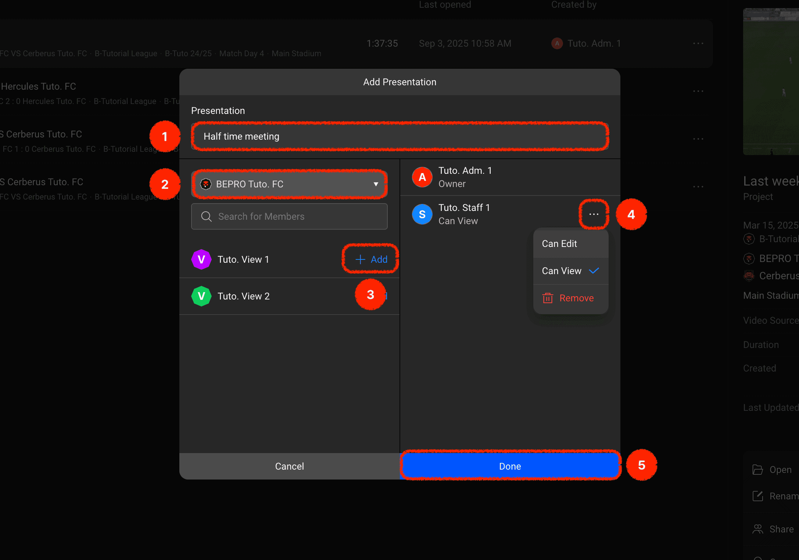
Task: Click the red A avatar of Tuto. Adm. 1
Action: [x=422, y=177]
